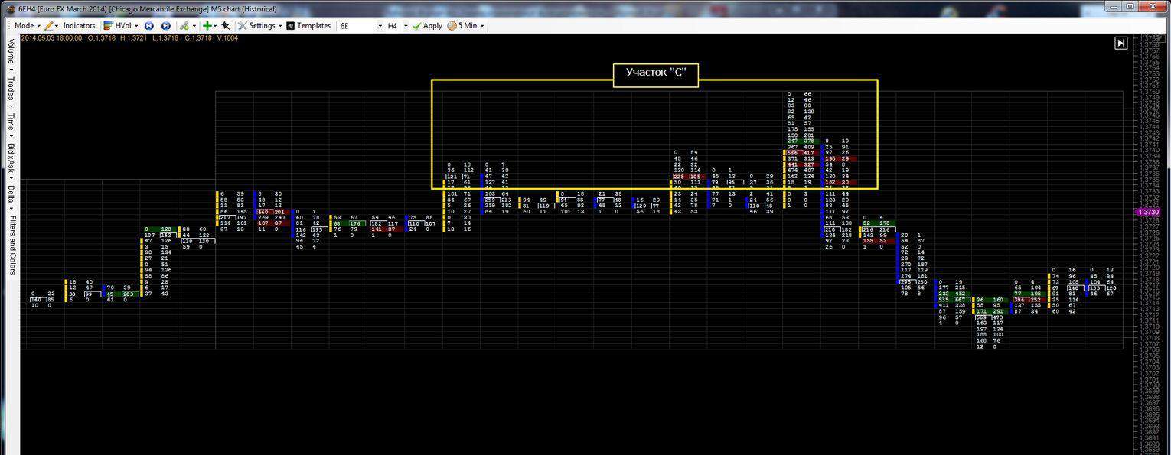Open the Templates manager
The image size is (1171, 455).
click(308, 26)
